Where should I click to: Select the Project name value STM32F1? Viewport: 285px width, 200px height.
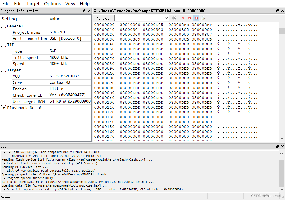[58, 32]
